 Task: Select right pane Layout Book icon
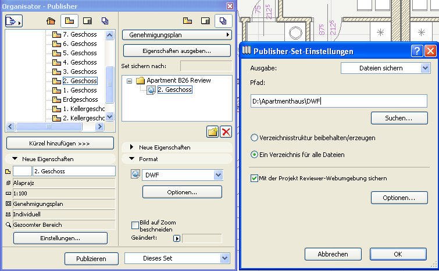pos(205,21)
